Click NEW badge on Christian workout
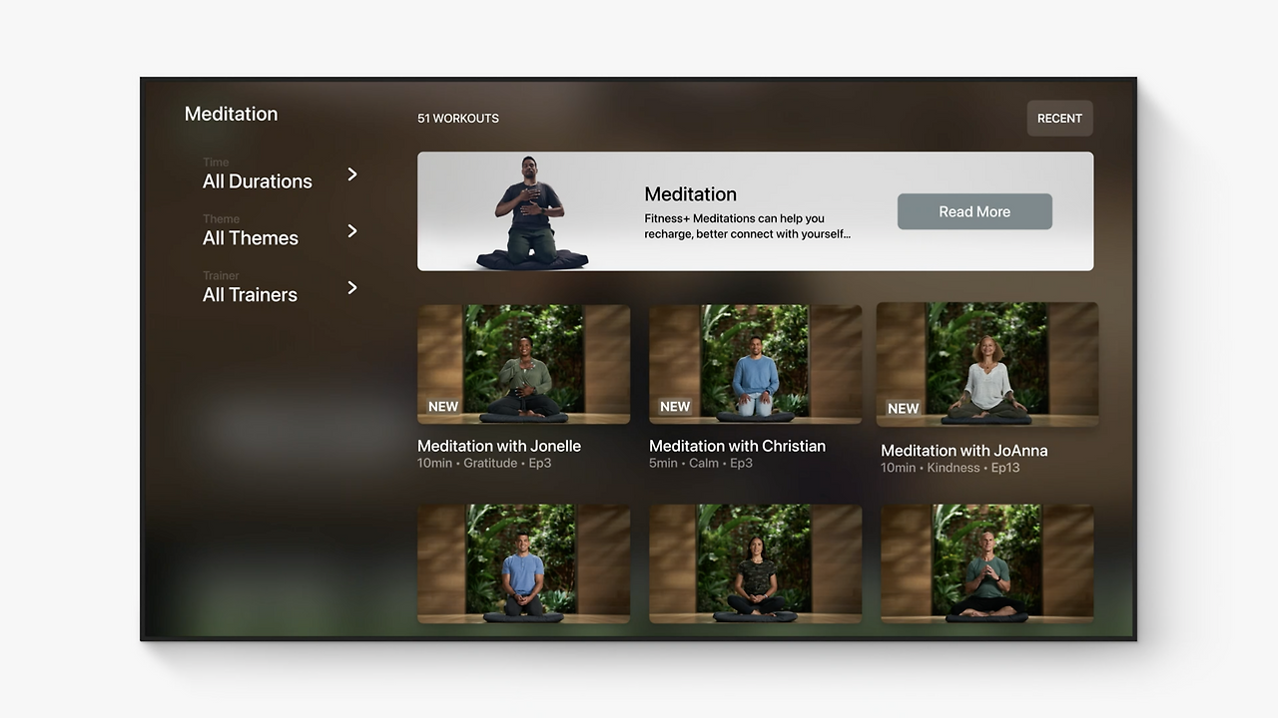This screenshot has width=1278, height=718. 675,407
